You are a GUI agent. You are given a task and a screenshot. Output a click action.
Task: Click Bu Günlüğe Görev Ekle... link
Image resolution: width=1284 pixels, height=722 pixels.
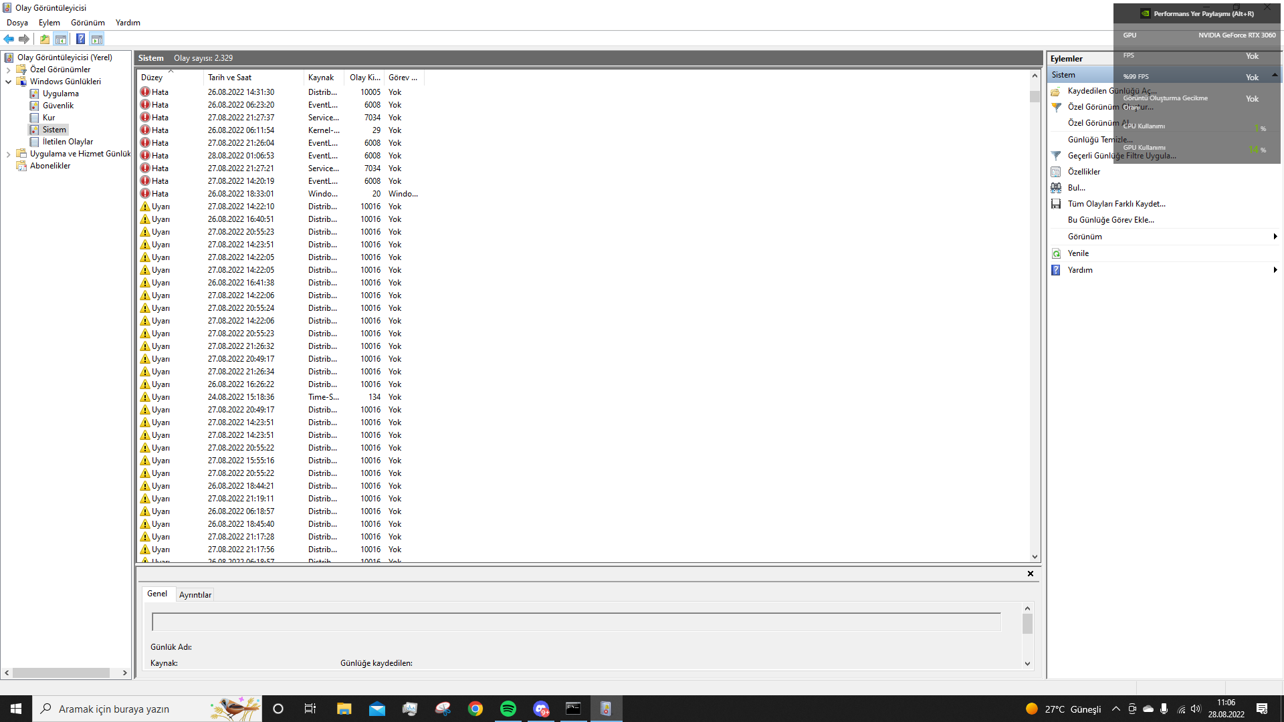coord(1111,220)
